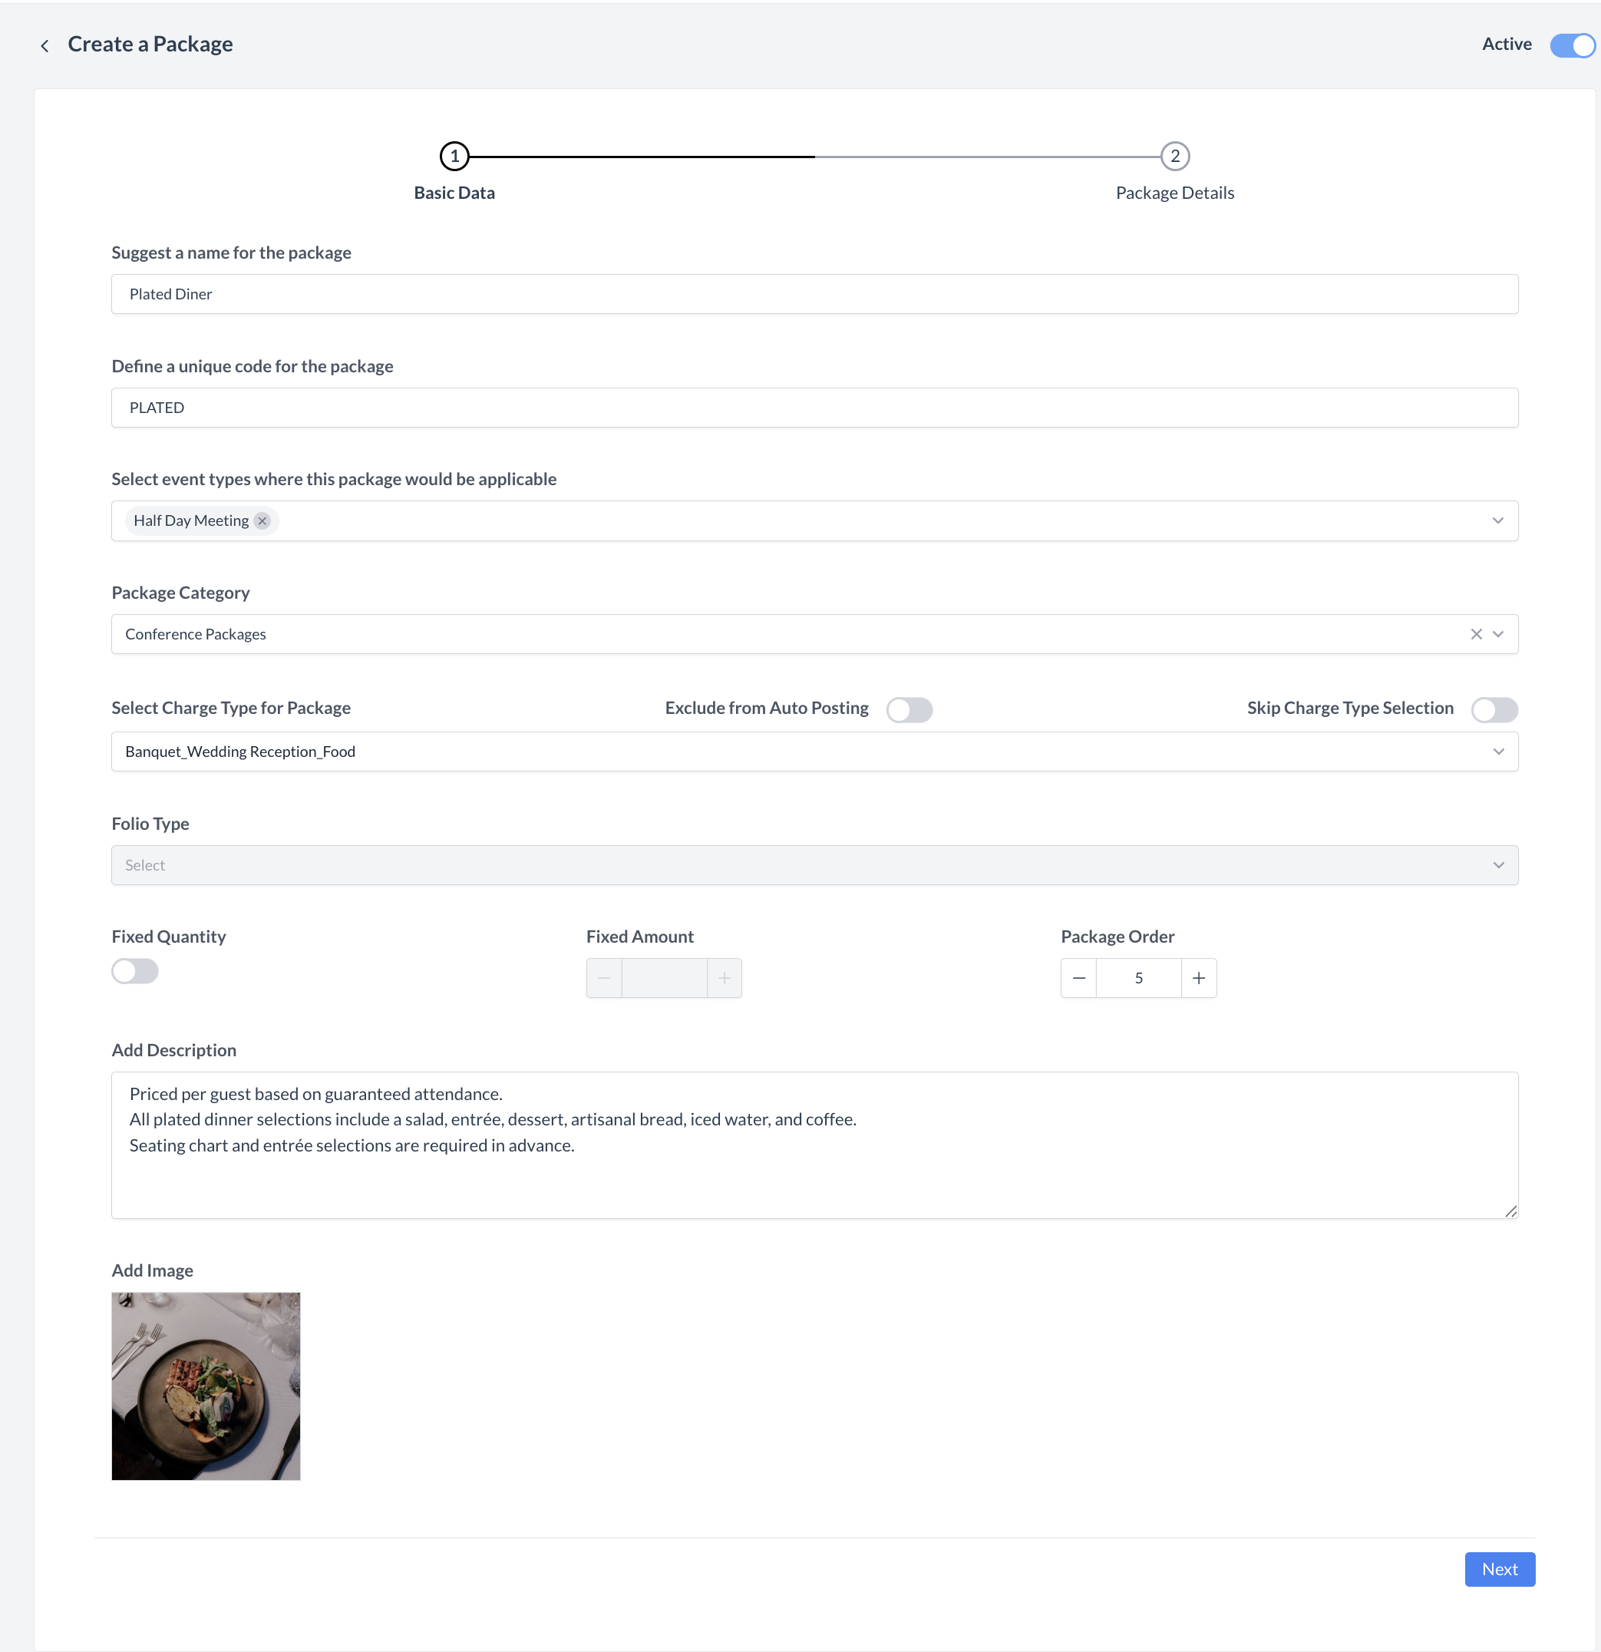Toggle the Active switch off

pyautogui.click(x=1572, y=45)
